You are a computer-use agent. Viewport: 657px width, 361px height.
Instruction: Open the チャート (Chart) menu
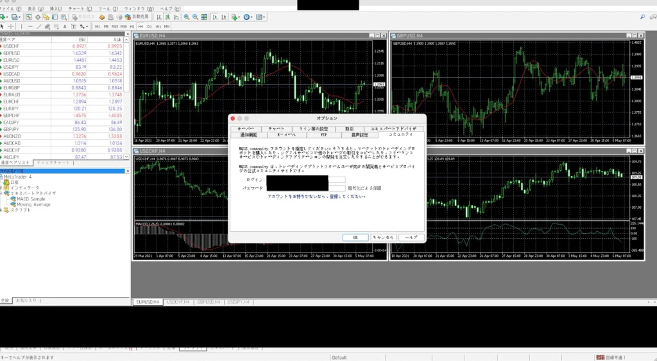[x=80, y=9]
